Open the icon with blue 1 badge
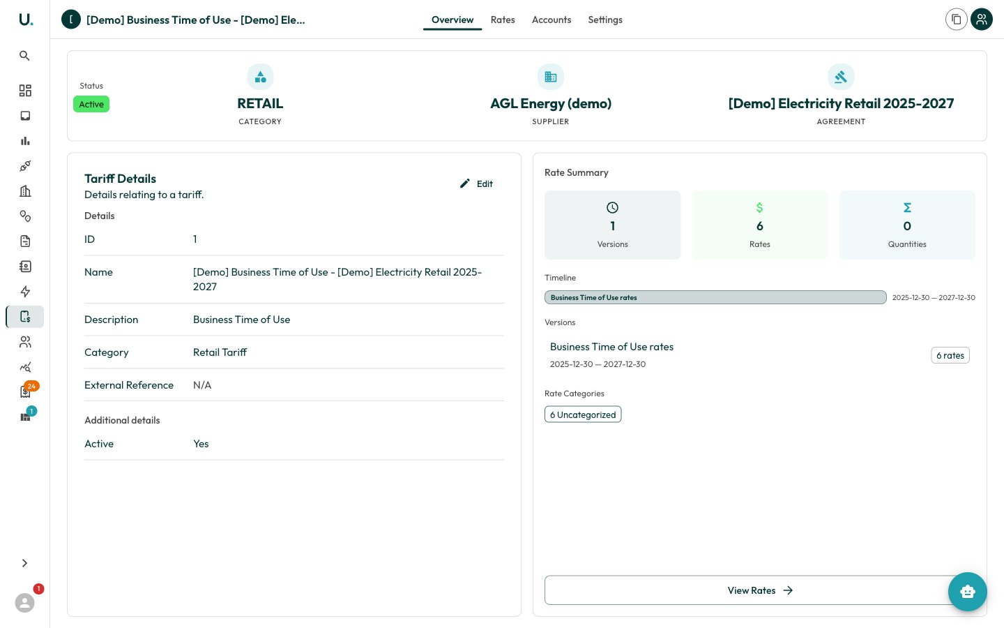 click(x=25, y=417)
